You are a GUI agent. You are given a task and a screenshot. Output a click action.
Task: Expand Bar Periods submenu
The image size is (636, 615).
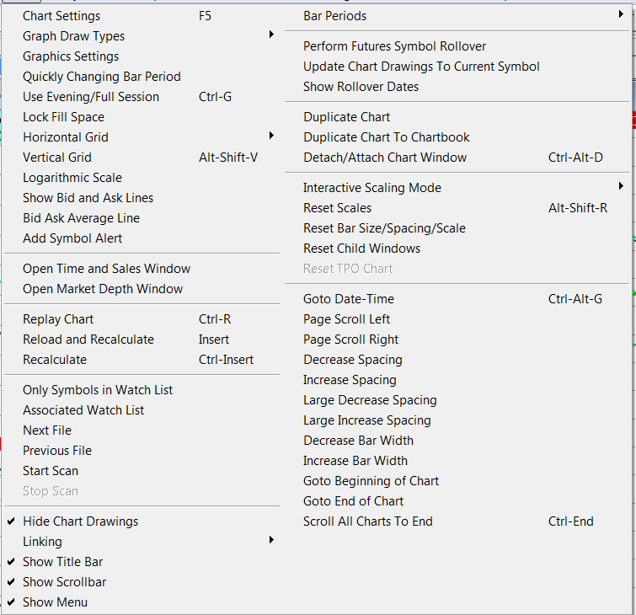tap(457, 16)
